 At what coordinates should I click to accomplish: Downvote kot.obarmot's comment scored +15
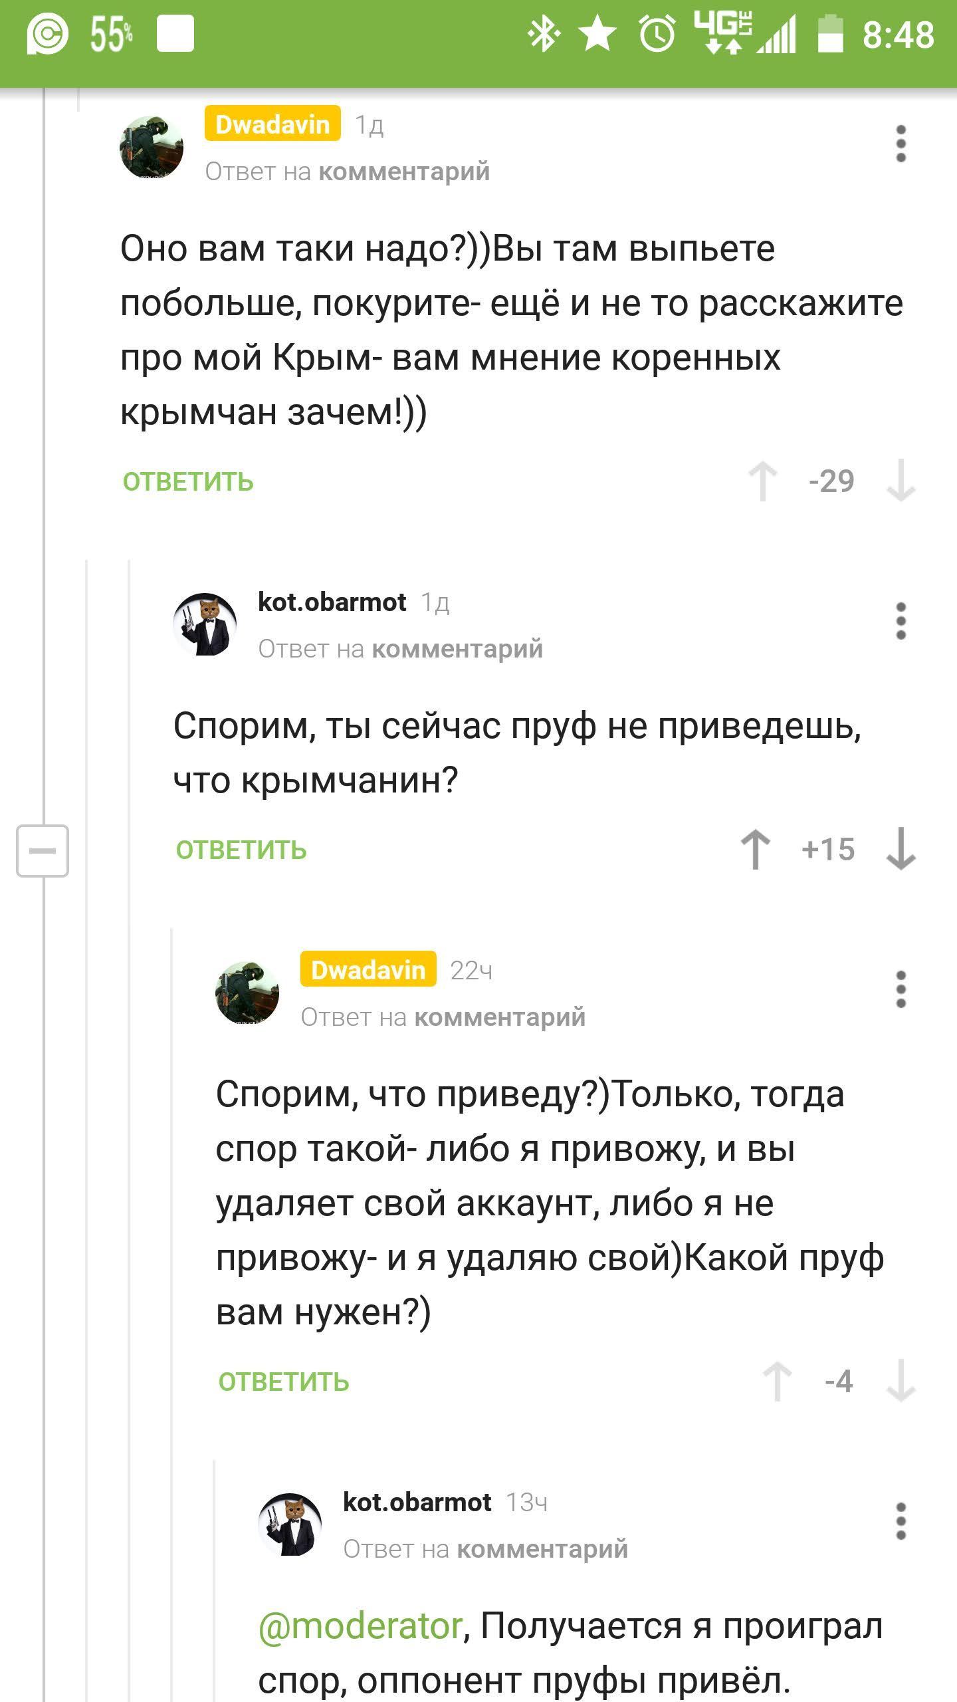coord(901,849)
